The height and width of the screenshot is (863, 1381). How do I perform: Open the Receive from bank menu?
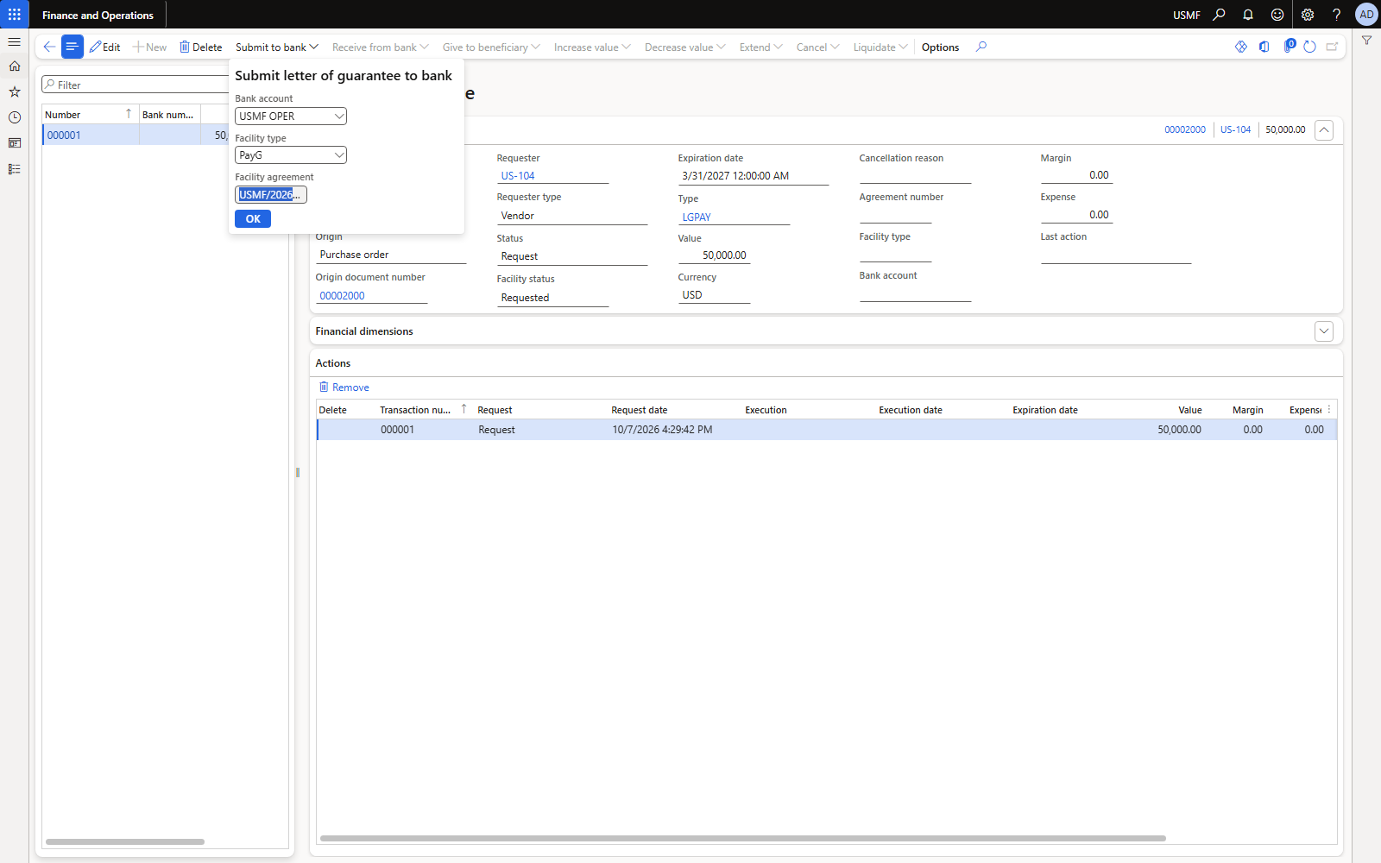pos(380,47)
